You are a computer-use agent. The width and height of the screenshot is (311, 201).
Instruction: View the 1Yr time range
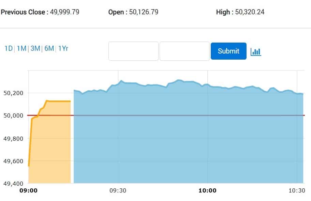click(63, 48)
